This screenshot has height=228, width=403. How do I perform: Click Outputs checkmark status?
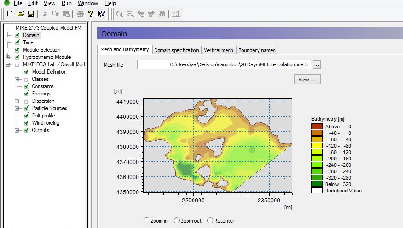pos(26,130)
